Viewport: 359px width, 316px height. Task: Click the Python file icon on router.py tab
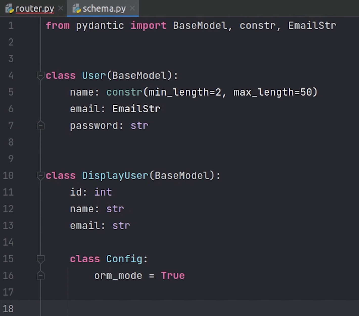[9, 9]
